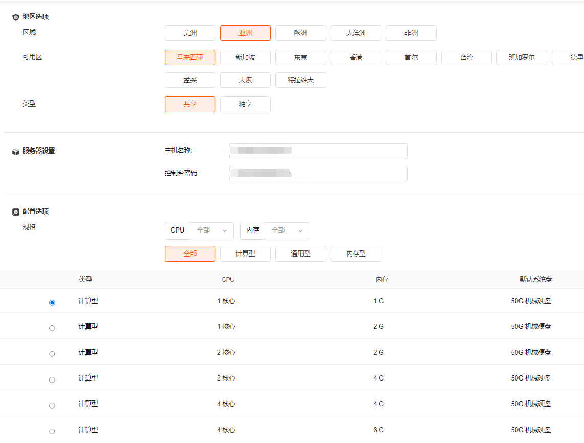Select the 1 核心 2 G plan radio
The width and height of the screenshot is (584, 443).
tap(52, 328)
